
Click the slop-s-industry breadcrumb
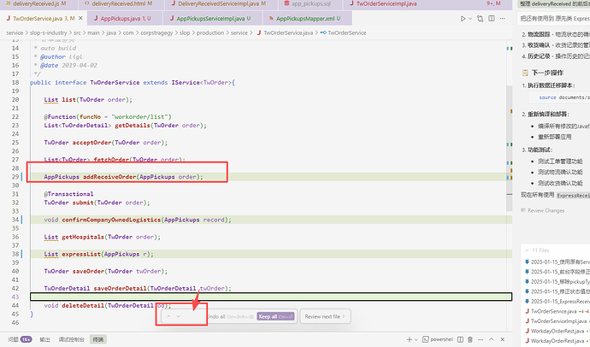[48, 32]
